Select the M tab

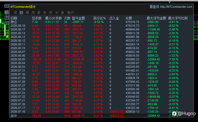coord(57,13)
